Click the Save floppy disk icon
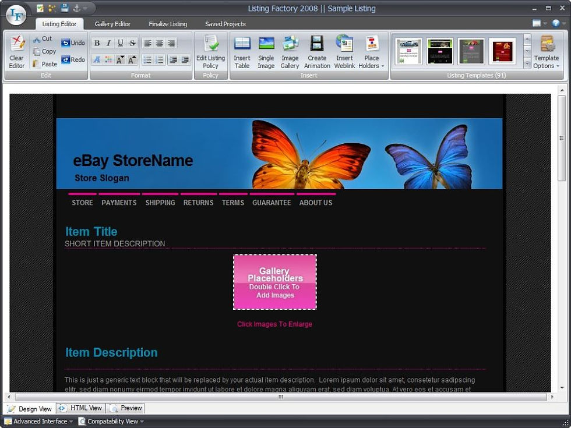 coord(65,8)
